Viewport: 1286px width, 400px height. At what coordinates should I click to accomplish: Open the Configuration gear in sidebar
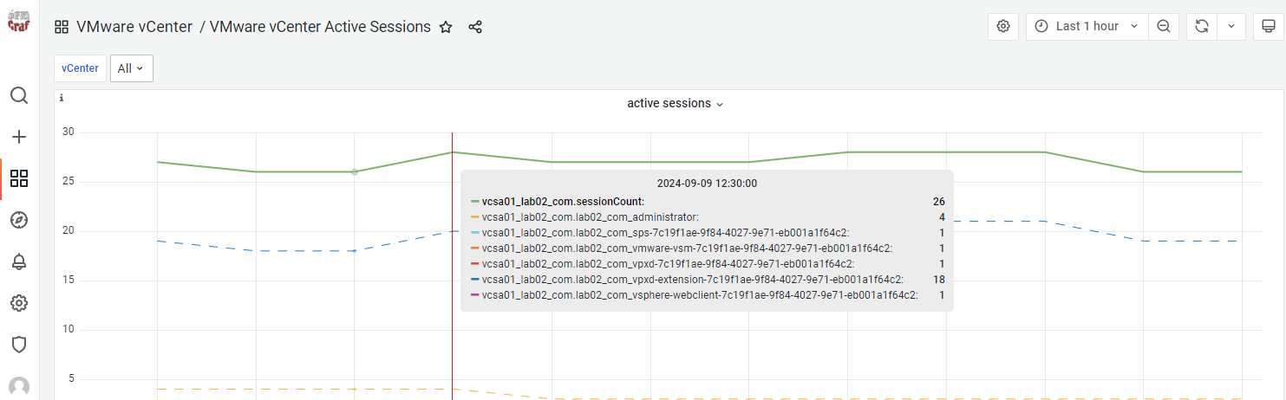(19, 303)
